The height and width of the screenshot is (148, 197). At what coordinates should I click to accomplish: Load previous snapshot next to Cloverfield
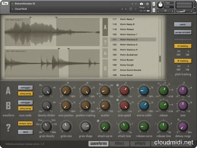pyautogui.click(x=122, y=9)
